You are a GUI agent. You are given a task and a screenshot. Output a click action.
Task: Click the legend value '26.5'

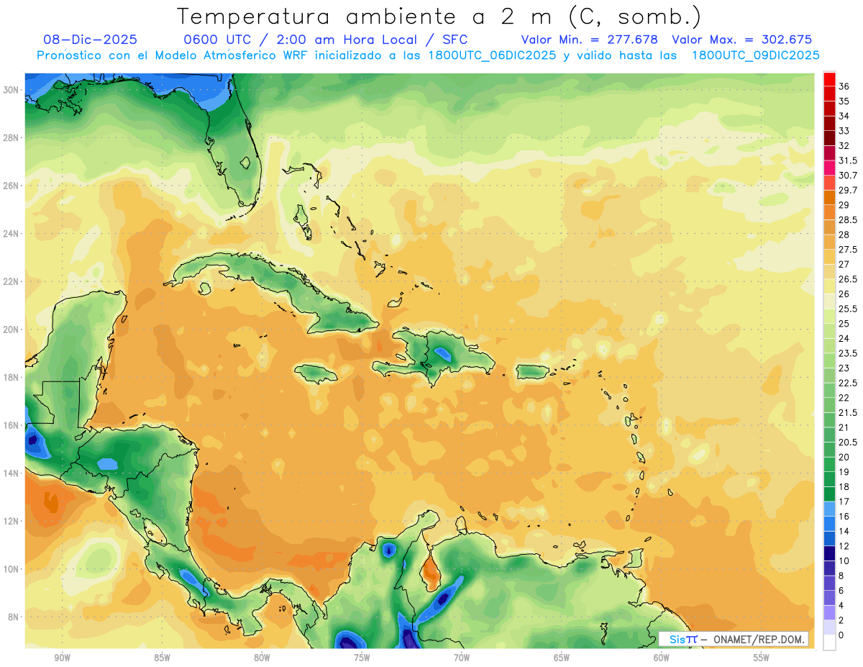(x=848, y=279)
